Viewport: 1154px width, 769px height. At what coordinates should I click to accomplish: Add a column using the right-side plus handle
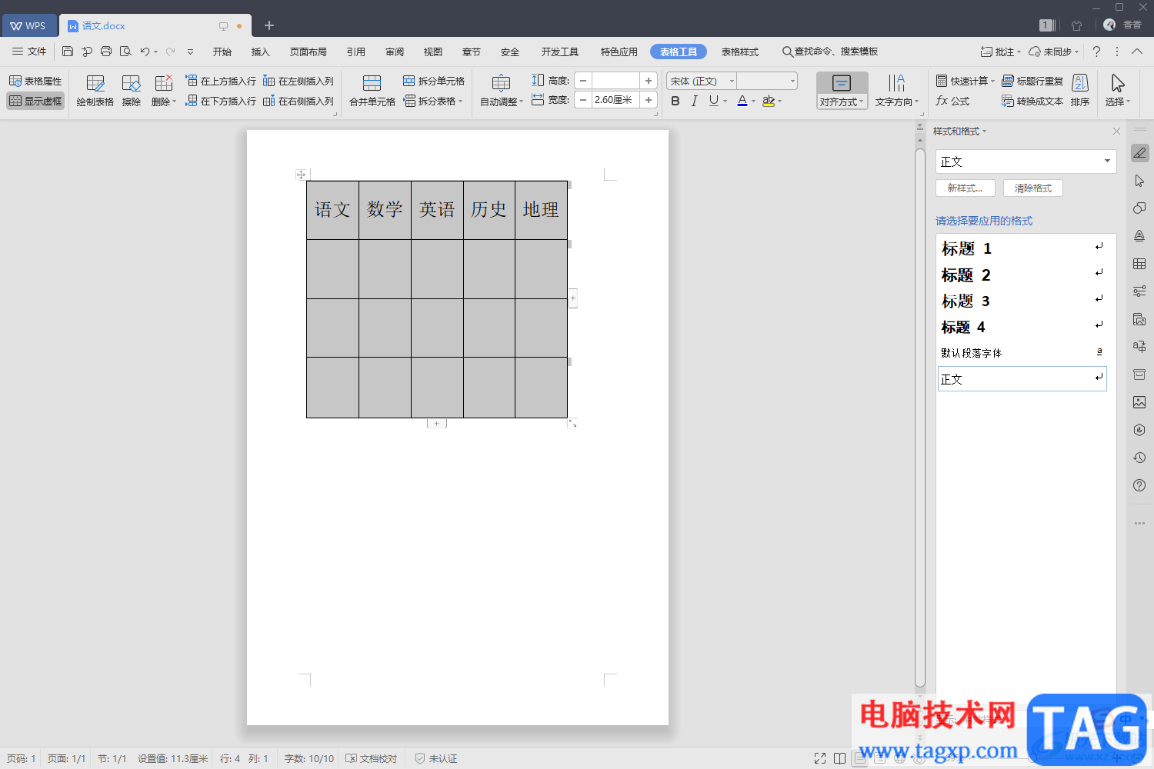tap(572, 298)
